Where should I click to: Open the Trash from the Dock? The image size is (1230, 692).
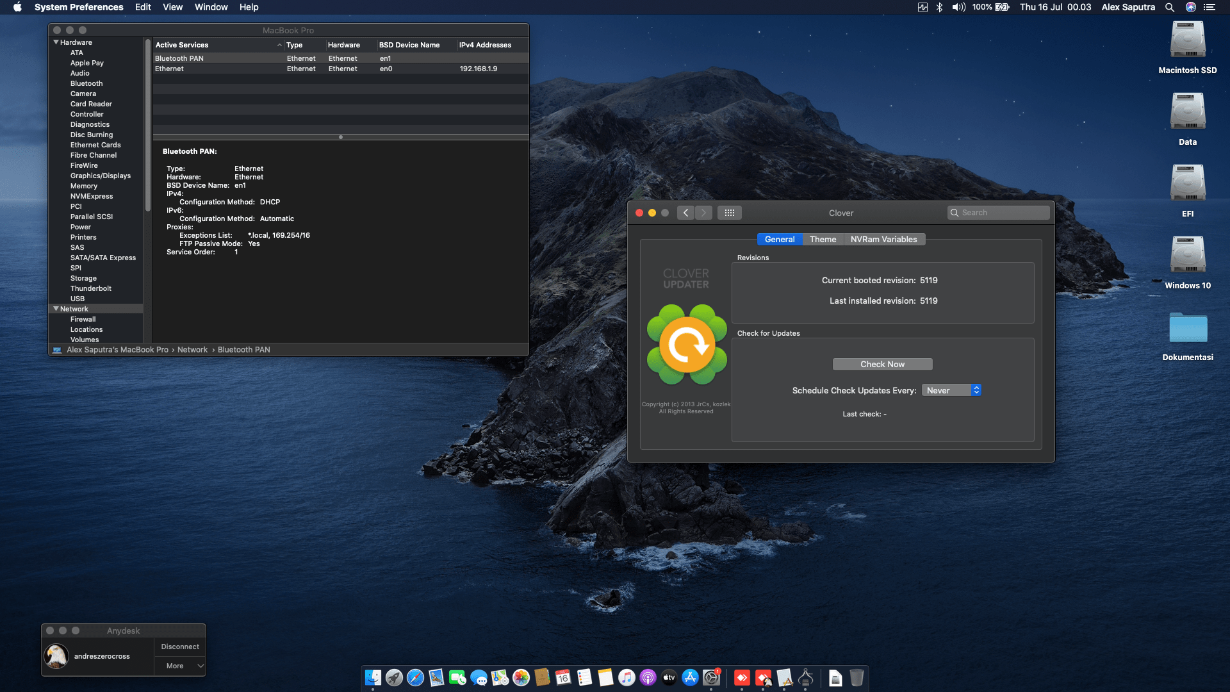pyautogui.click(x=857, y=678)
